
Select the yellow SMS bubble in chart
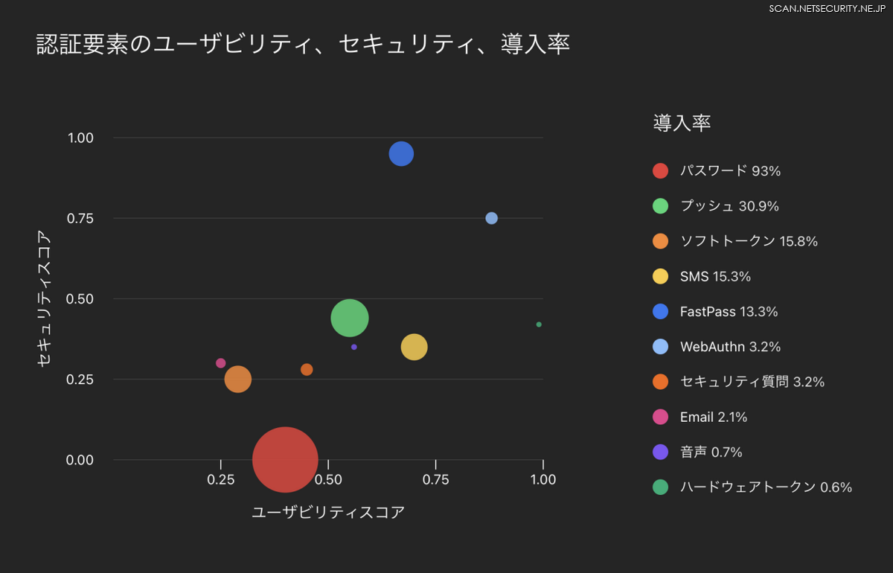(x=414, y=347)
